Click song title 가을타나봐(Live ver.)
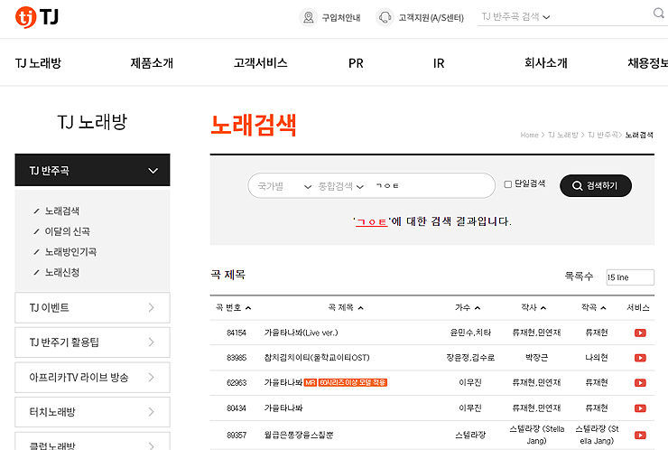 pos(301,333)
